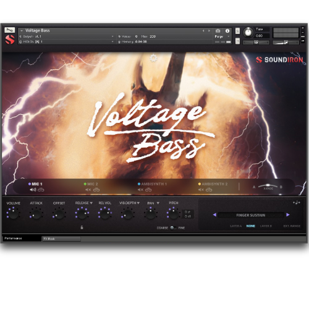The width and height of the screenshot is (309, 309).
Task: Toggle the Coarse/Fine pitch switch
Action: coord(173,227)
